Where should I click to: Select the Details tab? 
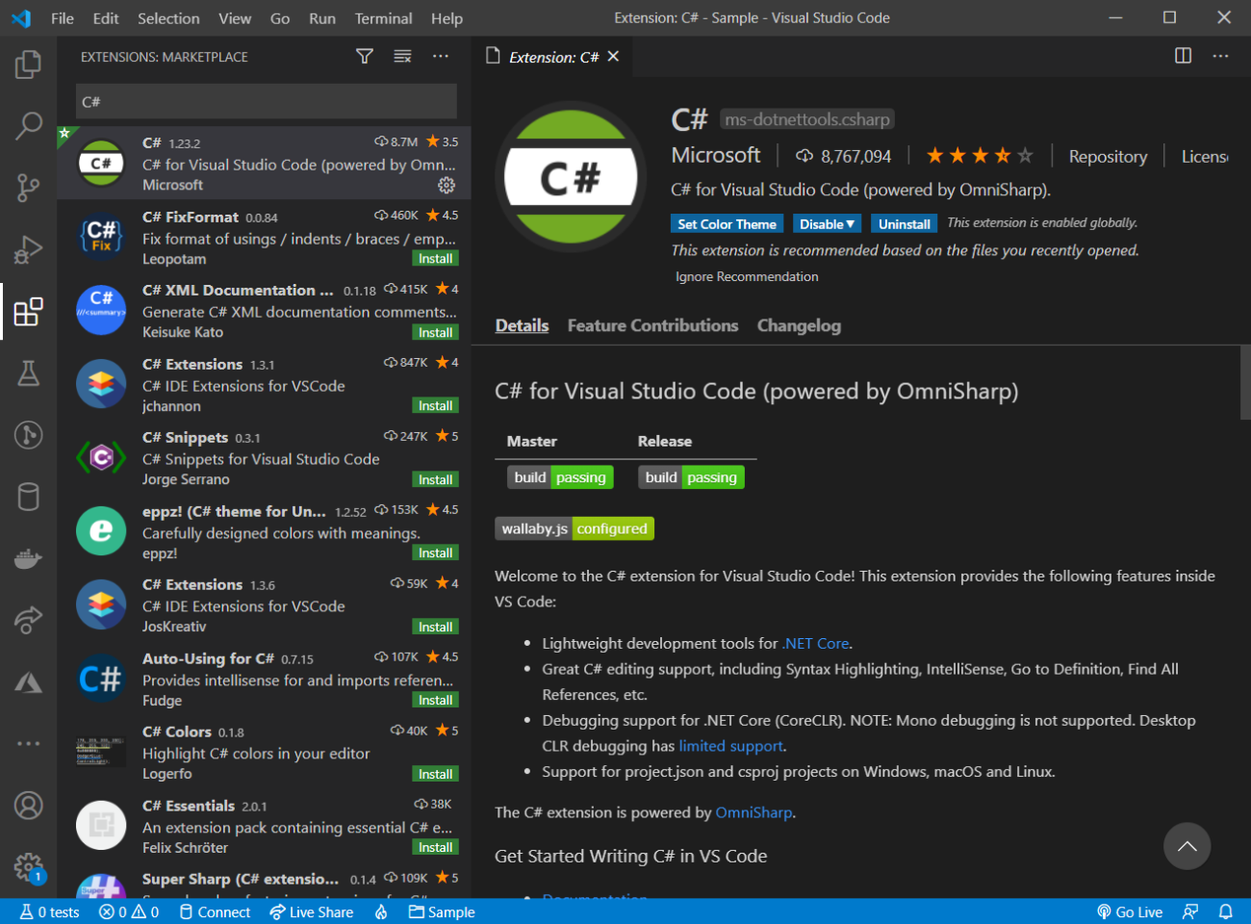tap(522, 325)
